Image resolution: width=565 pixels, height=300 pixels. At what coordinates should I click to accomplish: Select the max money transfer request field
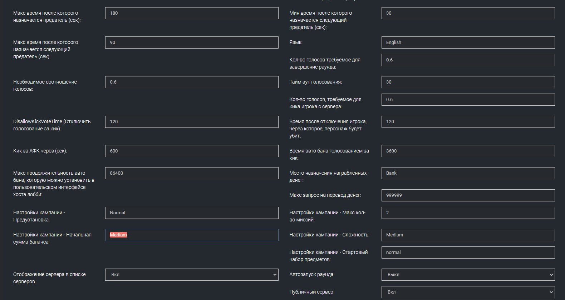pyautogui.click(x=468, y=195)
